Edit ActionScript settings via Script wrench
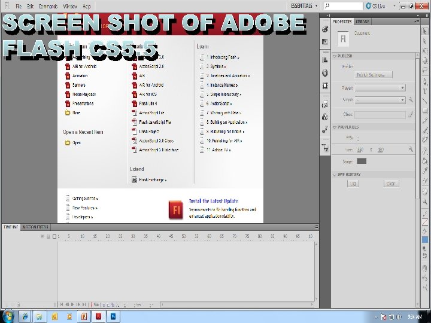The height and width of the screenshot is (323, 431). (x=411, y=100)
